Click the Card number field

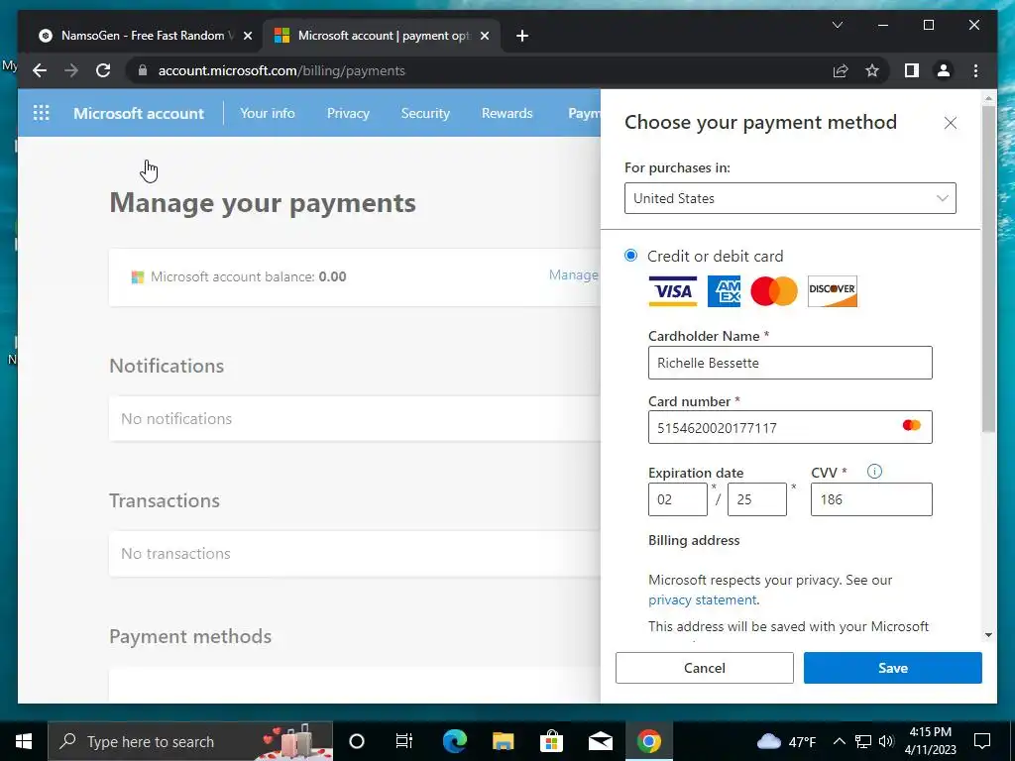[790, 427]
